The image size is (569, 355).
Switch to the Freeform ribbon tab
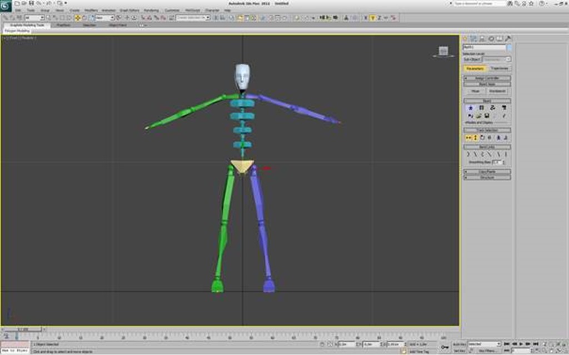click(63, 25)
